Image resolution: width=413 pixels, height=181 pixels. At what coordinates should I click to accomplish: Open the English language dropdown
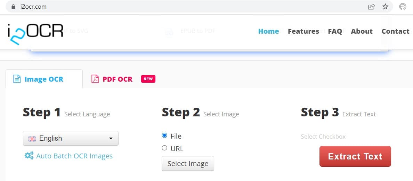(x=71, y=138)
